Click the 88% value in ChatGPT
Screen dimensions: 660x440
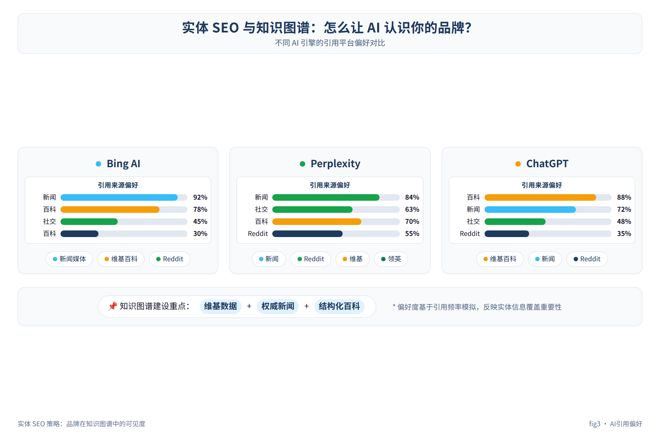tap(624, 197)
